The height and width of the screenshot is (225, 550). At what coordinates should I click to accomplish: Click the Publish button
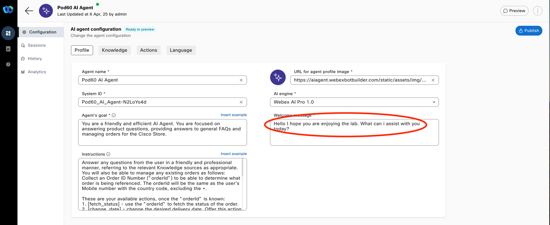point(528,31)
